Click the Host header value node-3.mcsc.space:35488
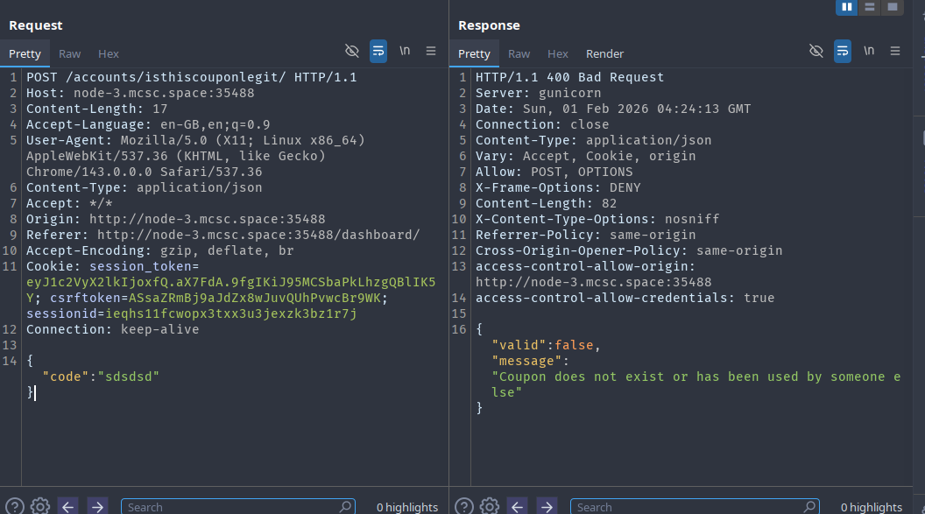This screenshot has width=925, height=514. point(164,93)
